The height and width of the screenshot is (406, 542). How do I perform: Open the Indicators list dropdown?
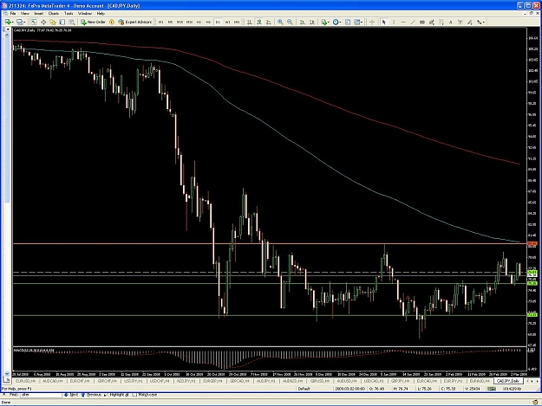(x=324, y=23)
